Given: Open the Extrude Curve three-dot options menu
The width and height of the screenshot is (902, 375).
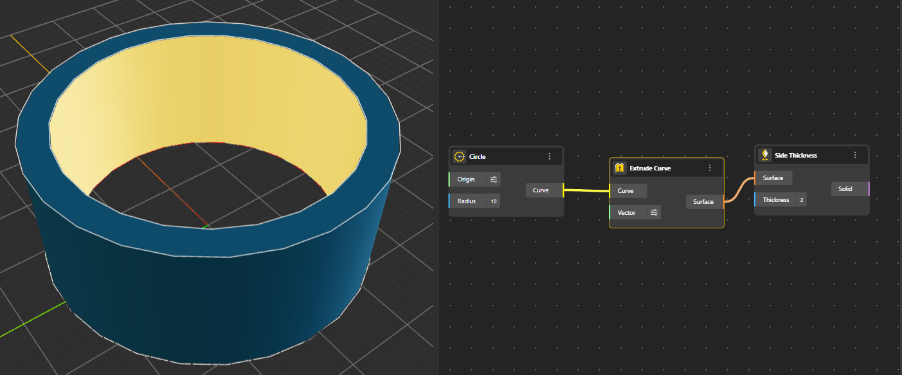Looking at the screenshot, I should click(x=710, y=168).
